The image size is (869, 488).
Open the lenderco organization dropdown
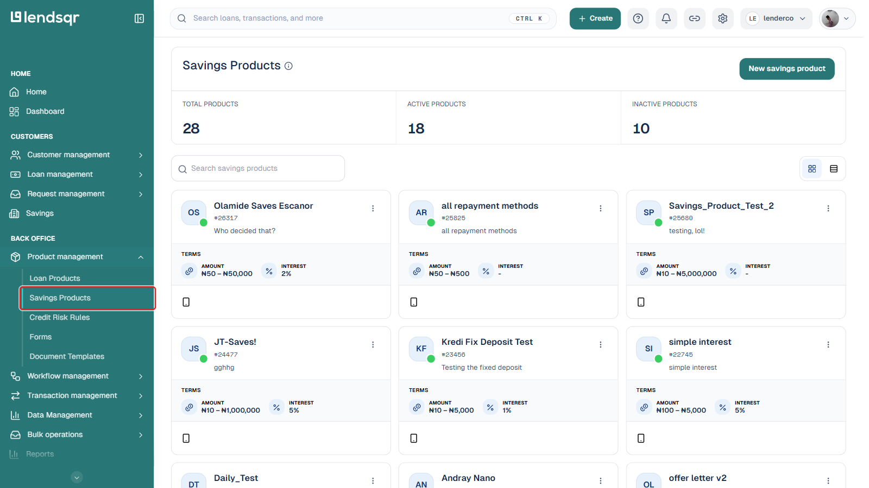pos(776,18)
